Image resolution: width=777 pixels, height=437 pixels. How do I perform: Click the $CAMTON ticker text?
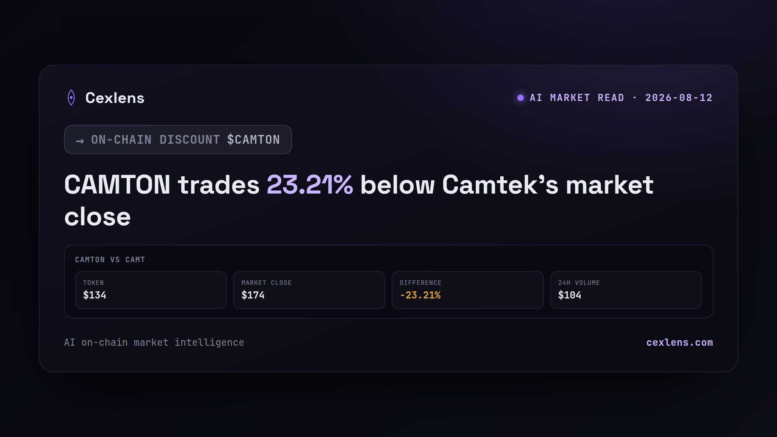[253, 140]
